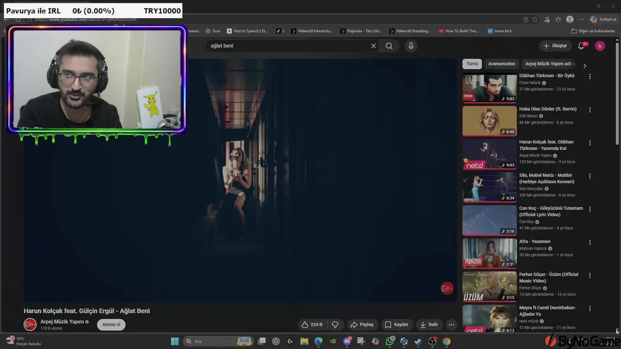Open the tenor kick bookmark
621x349 pixels.
500,31
